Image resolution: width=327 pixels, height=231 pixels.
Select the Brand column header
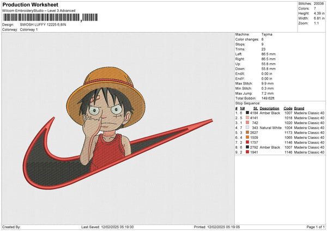pos(299,108)
